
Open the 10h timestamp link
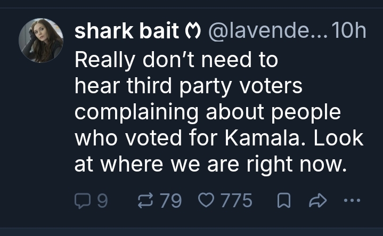pos(349,32)
